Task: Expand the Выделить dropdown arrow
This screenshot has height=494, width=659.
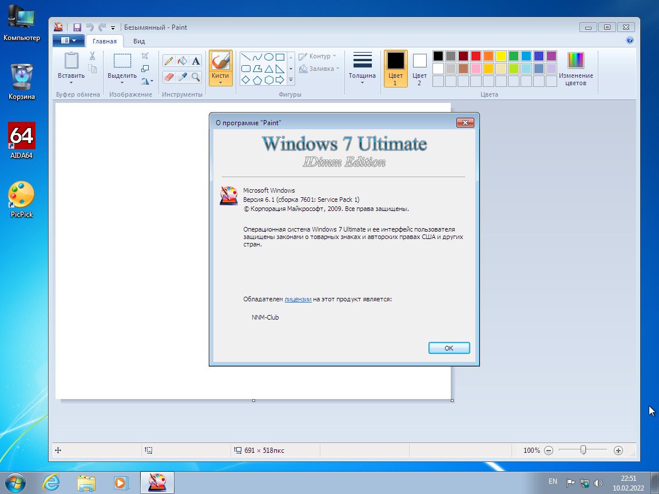Action: (x=122, y=83)
